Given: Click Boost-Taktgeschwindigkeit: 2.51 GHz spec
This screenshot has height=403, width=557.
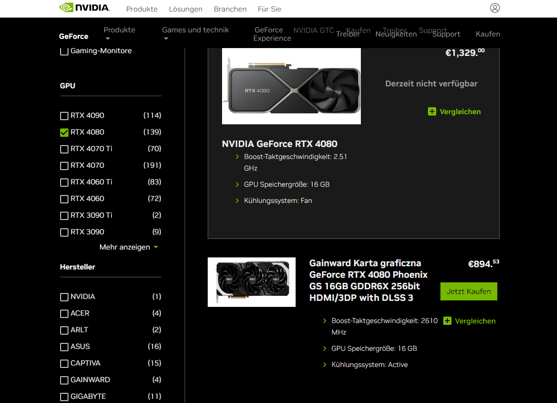Looking at the screenshot, I should [296, 163].
